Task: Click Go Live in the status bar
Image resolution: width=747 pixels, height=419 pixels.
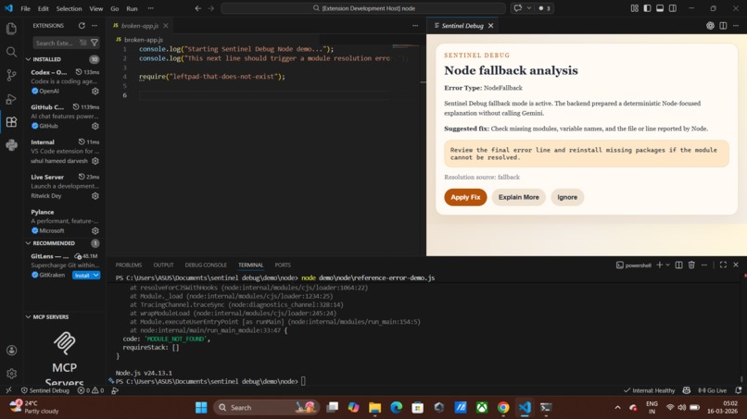Action: pyautogui.click(x=712, y=390)
